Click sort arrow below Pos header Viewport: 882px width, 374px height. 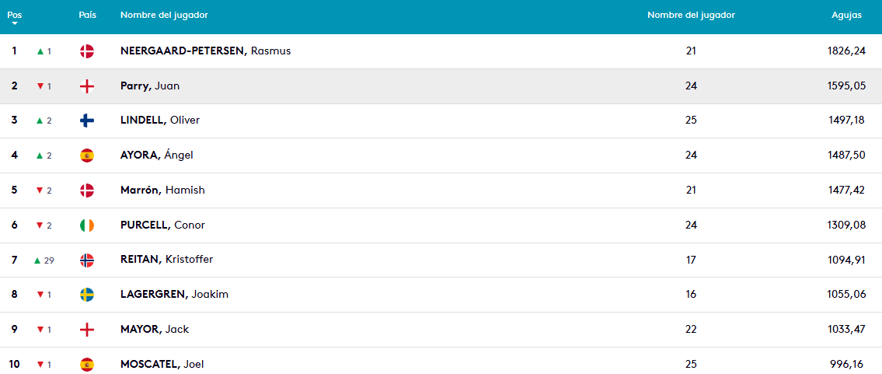pyautogui.click(x=14, y=24)
